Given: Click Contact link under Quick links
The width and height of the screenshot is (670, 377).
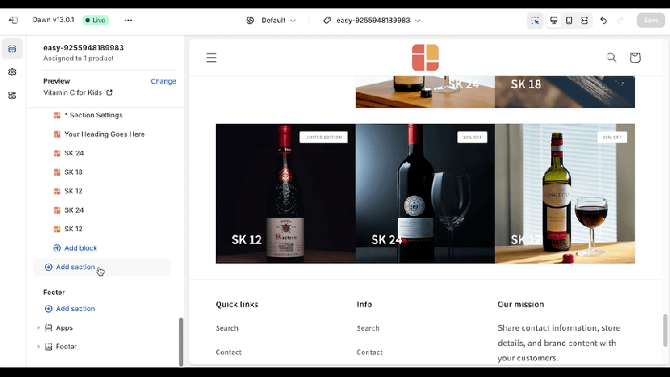Looking at the screenshot, I should 229,352.
